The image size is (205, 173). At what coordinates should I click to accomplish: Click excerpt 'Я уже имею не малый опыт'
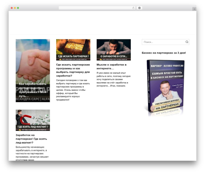[x=114, y=79]
